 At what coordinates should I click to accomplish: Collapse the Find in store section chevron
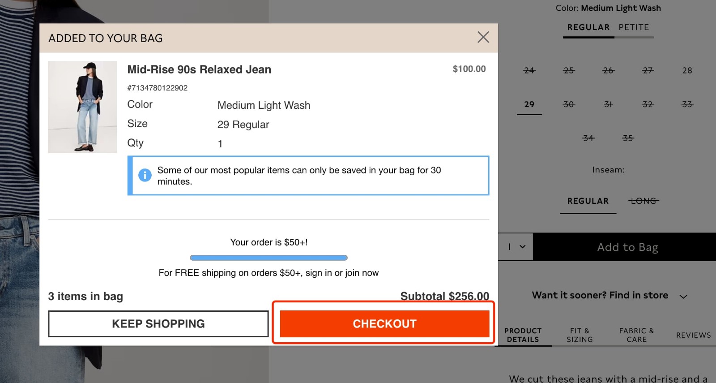click(684, 296)
